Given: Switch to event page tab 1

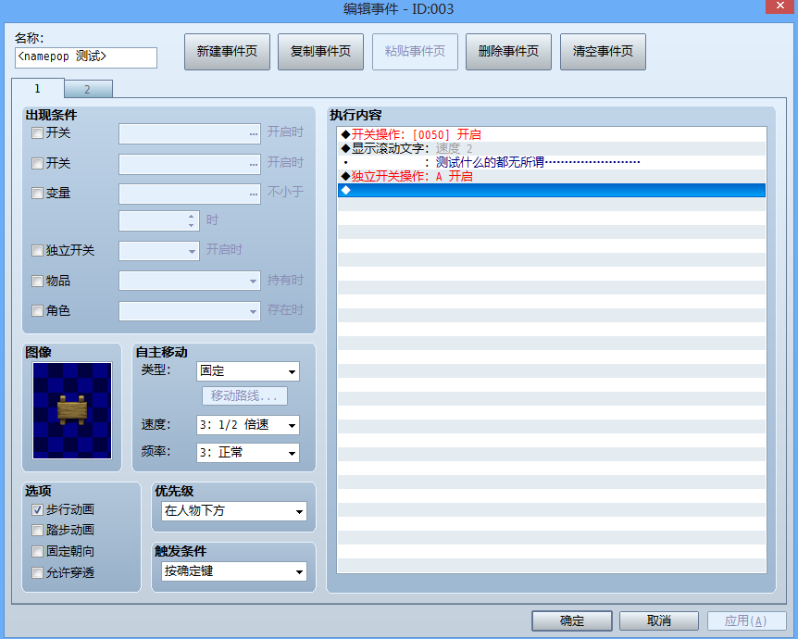Looking at the screenshot, I should coord(38,88).
